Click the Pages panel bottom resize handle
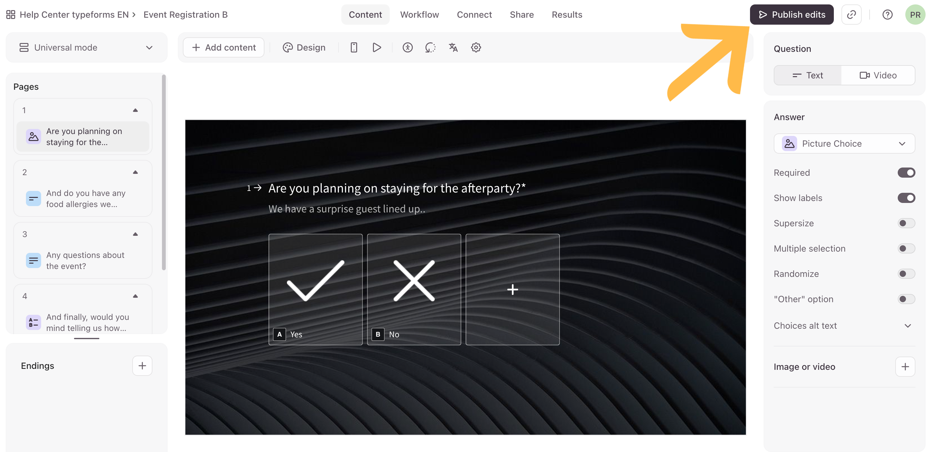930x452 pixels. click(86, 339)
